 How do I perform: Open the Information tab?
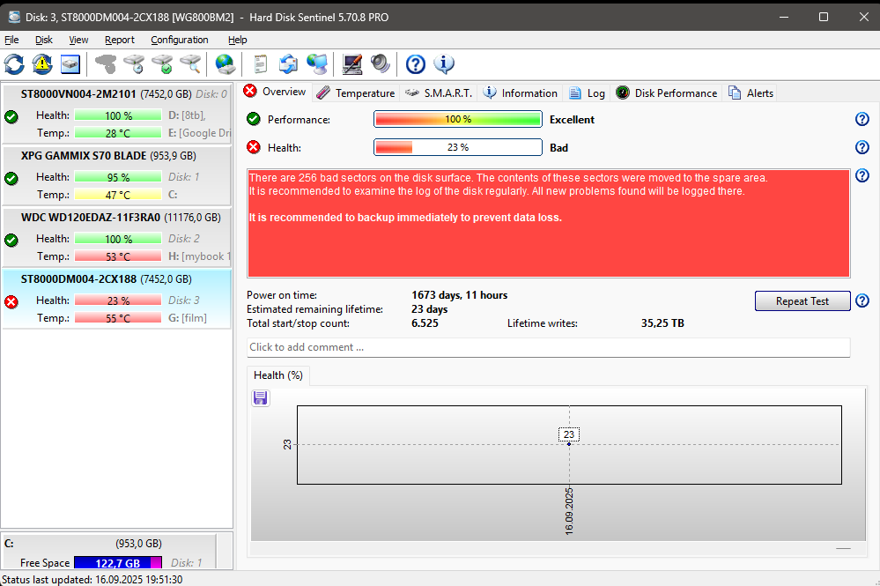(521, 93)
